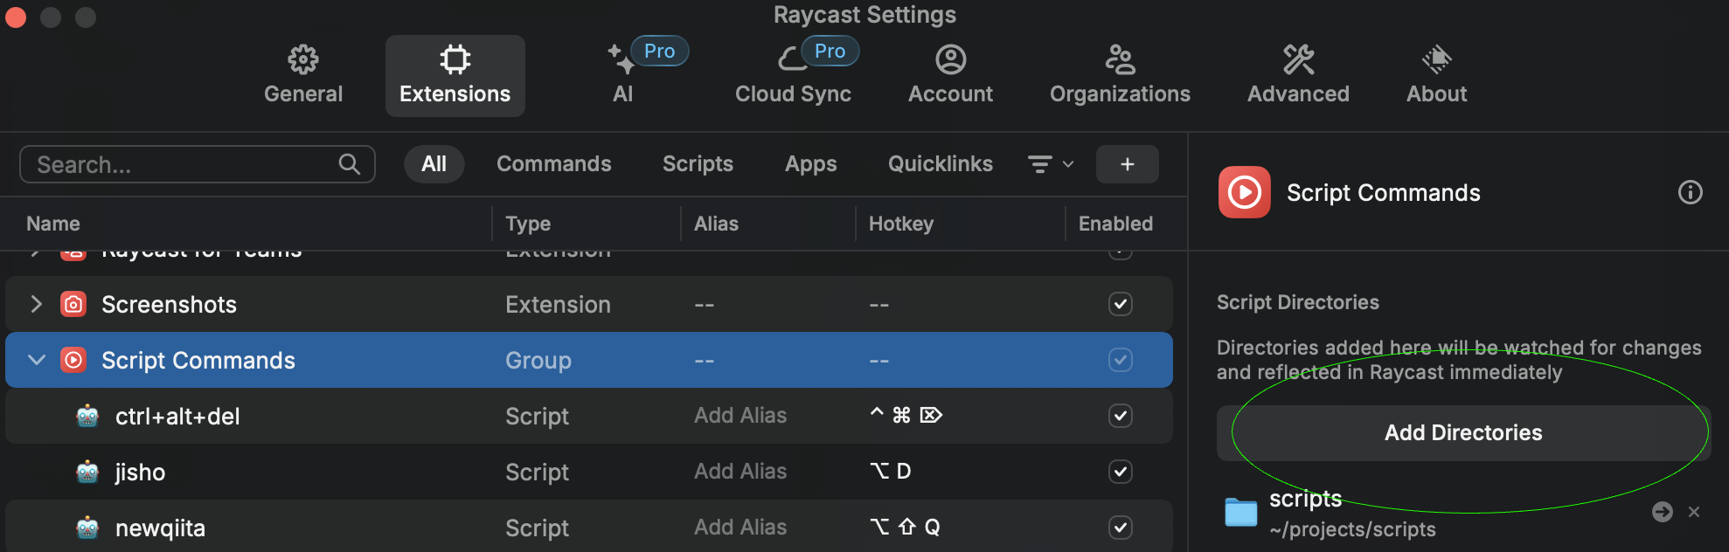Select the All filter pill
The height and width of the screenshot is (552, 1729).
(434, 164)
